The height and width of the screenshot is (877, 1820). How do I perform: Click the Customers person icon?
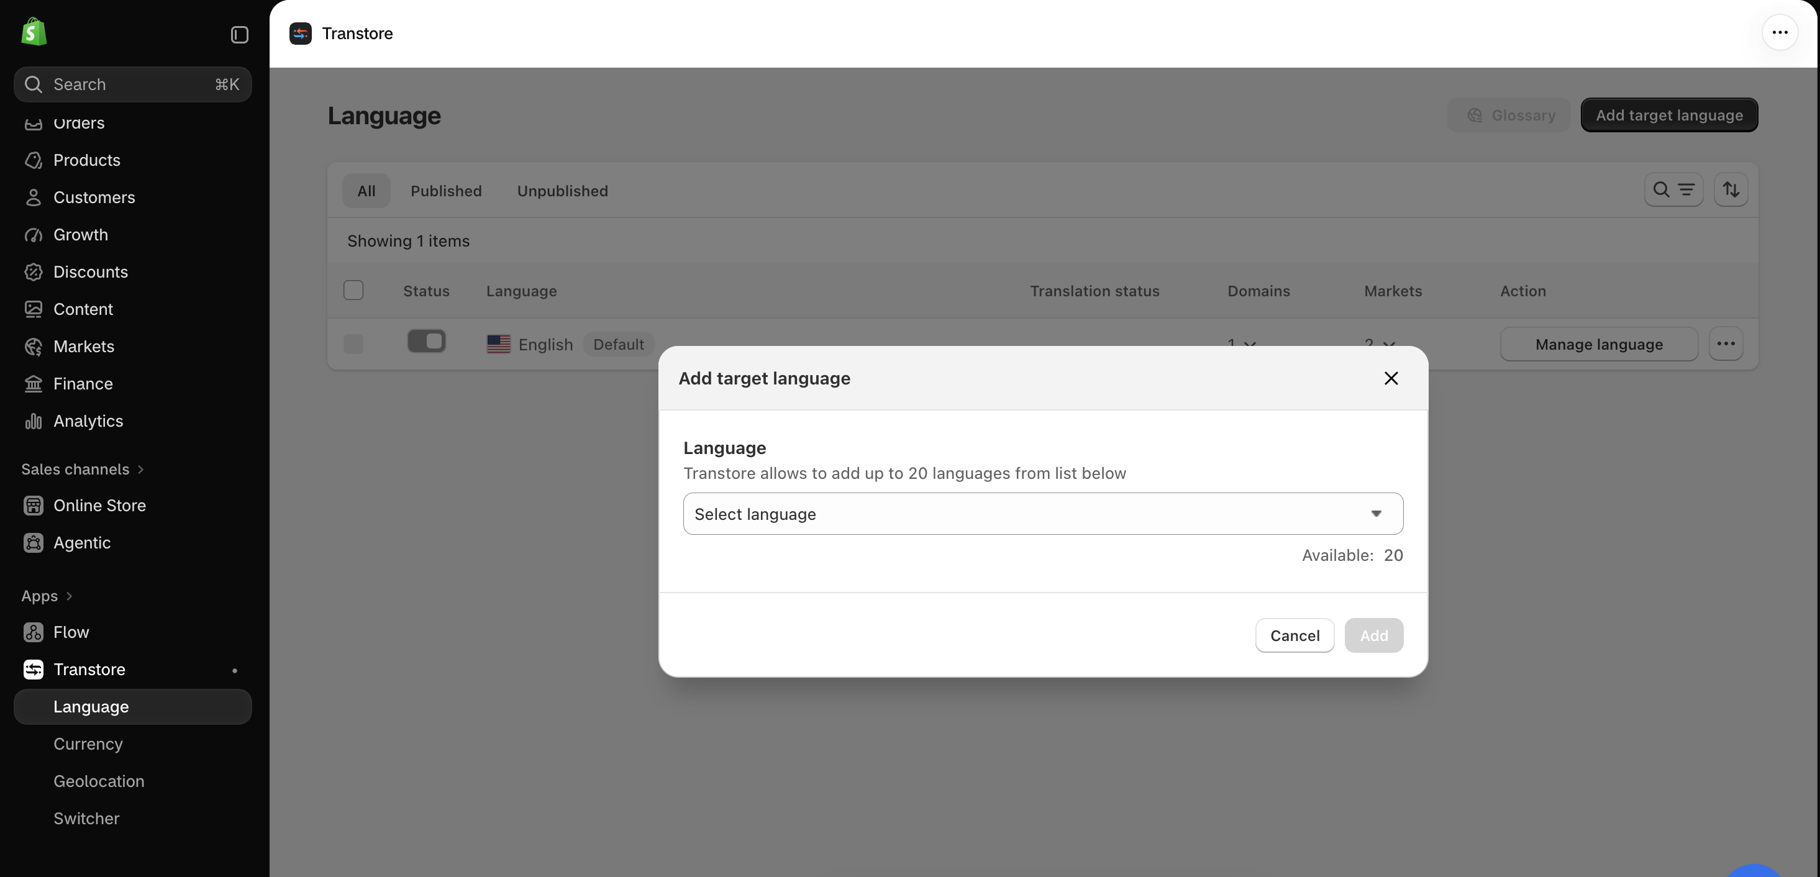click(33, 198)
